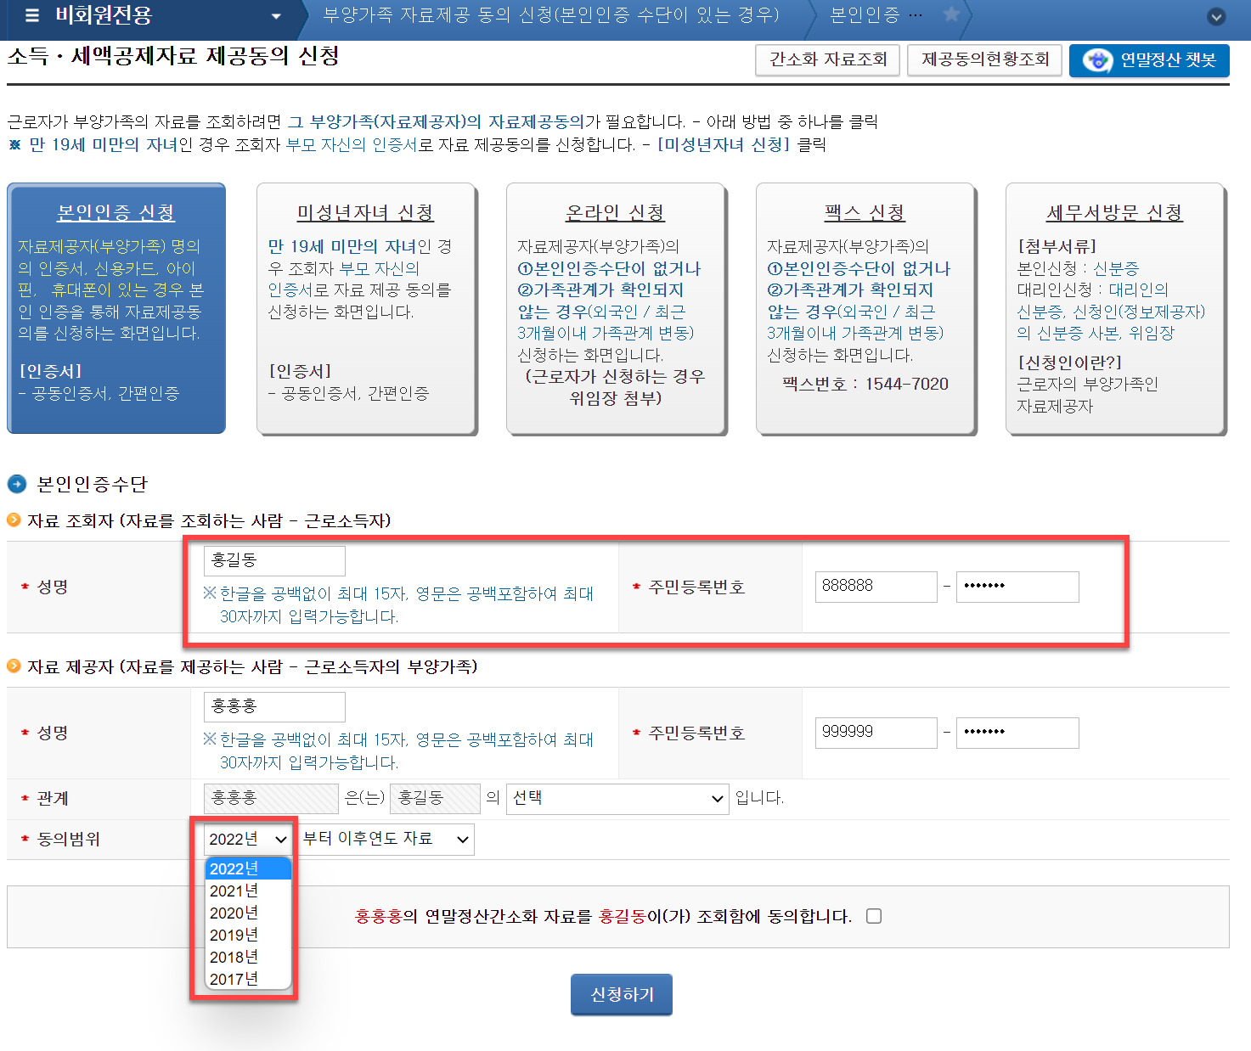
Task: Click the 본인인증수단 arrow bullet icon
Action: pos(17,484)
